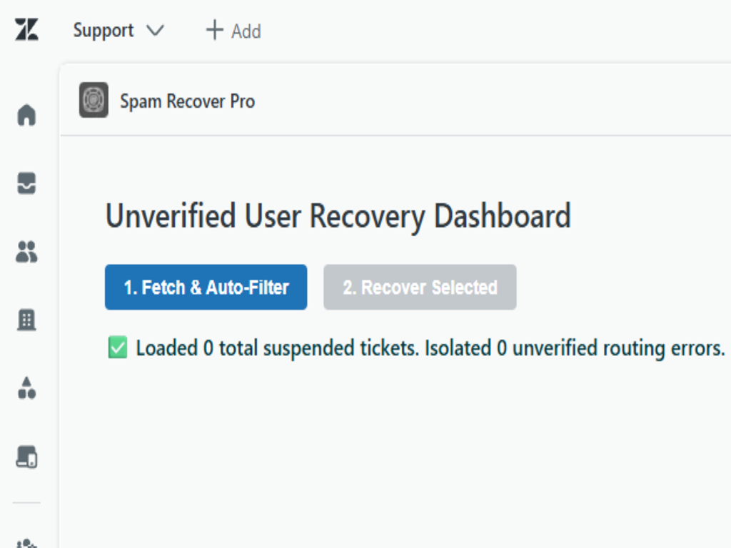Open the Home icon in the sidebar
Viewport: 731px width, 548px height.
pos(26,116)
